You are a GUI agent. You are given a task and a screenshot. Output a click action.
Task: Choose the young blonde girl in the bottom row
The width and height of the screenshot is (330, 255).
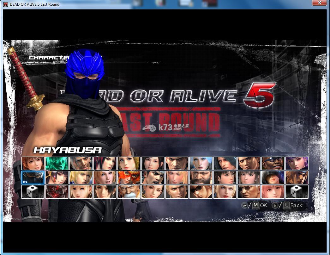point(81,191)
